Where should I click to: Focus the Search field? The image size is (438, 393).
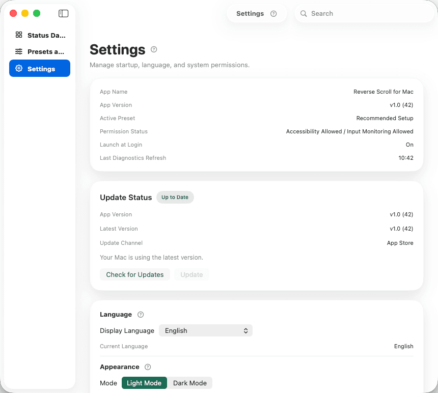coord(364,13)
